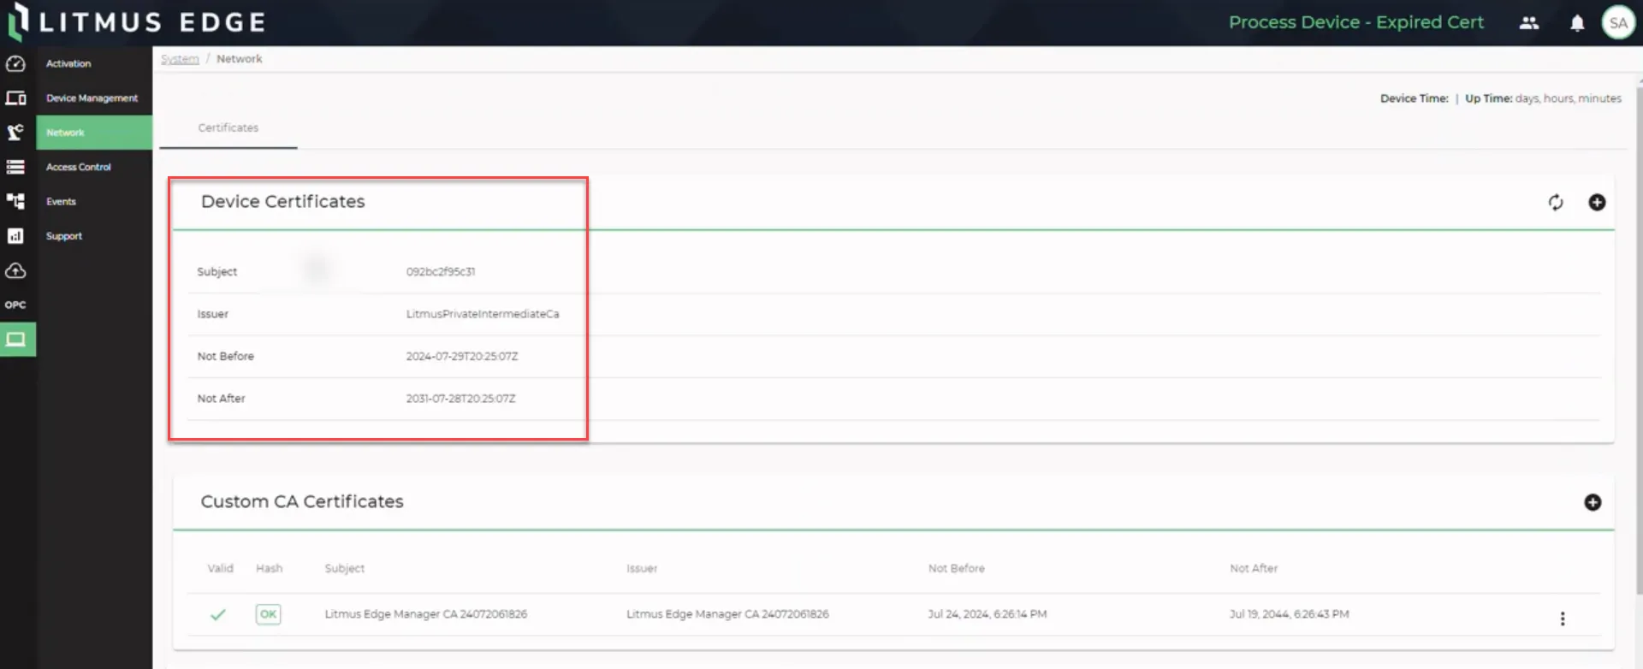This screenshot has height=669, width=1643.
Task: Open the robot arm integration sidebar icon
Action: point(15,133)
